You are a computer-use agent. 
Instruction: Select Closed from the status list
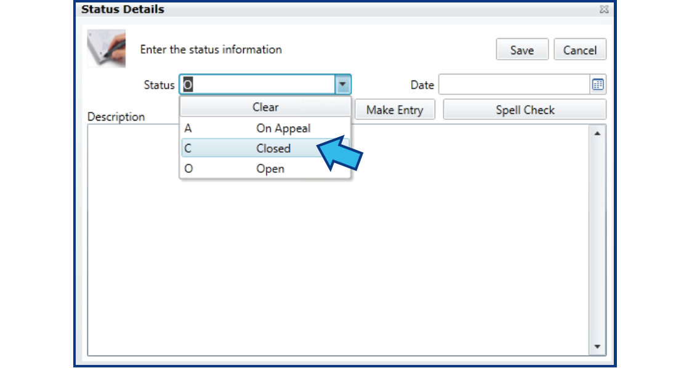(x=265, y=148)
